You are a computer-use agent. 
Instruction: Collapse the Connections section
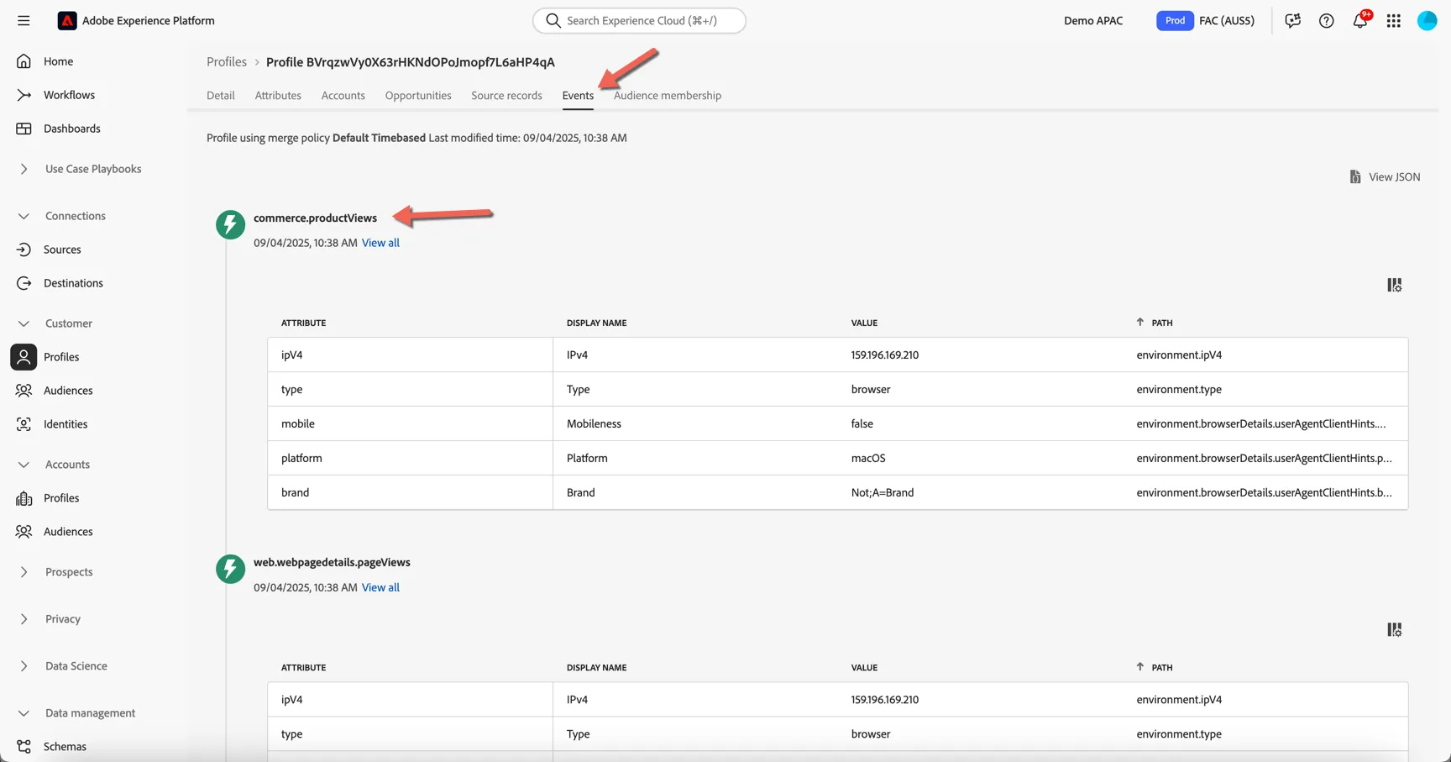(24, 216)
